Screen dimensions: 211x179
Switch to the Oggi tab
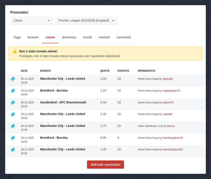pos(17,37)
